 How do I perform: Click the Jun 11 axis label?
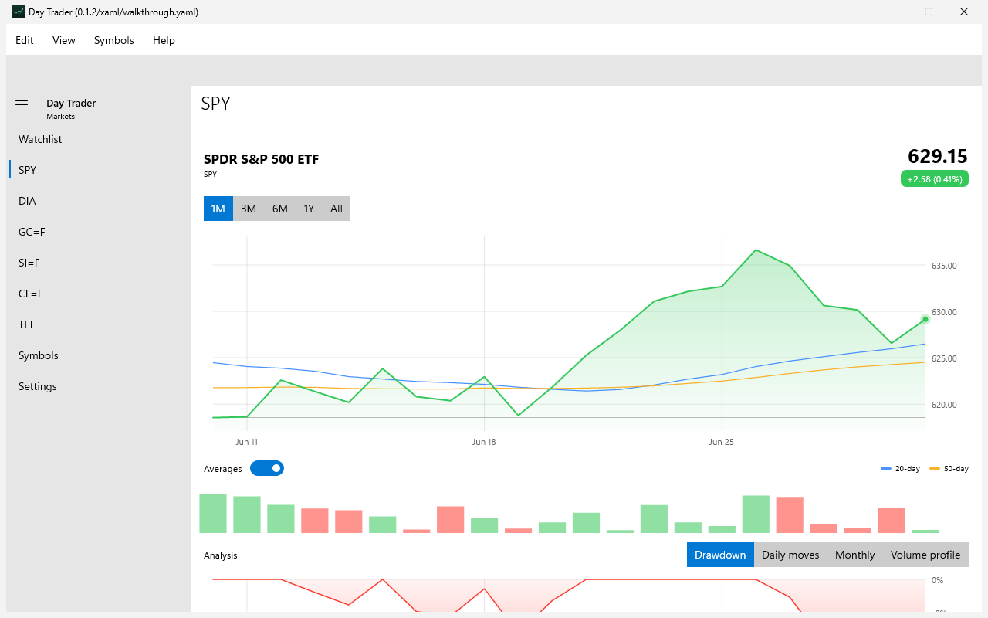pos(247,442)
